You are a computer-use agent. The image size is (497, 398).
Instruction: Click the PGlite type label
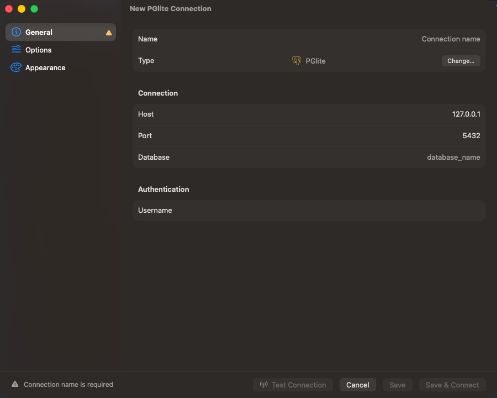(x=315, y=61)
